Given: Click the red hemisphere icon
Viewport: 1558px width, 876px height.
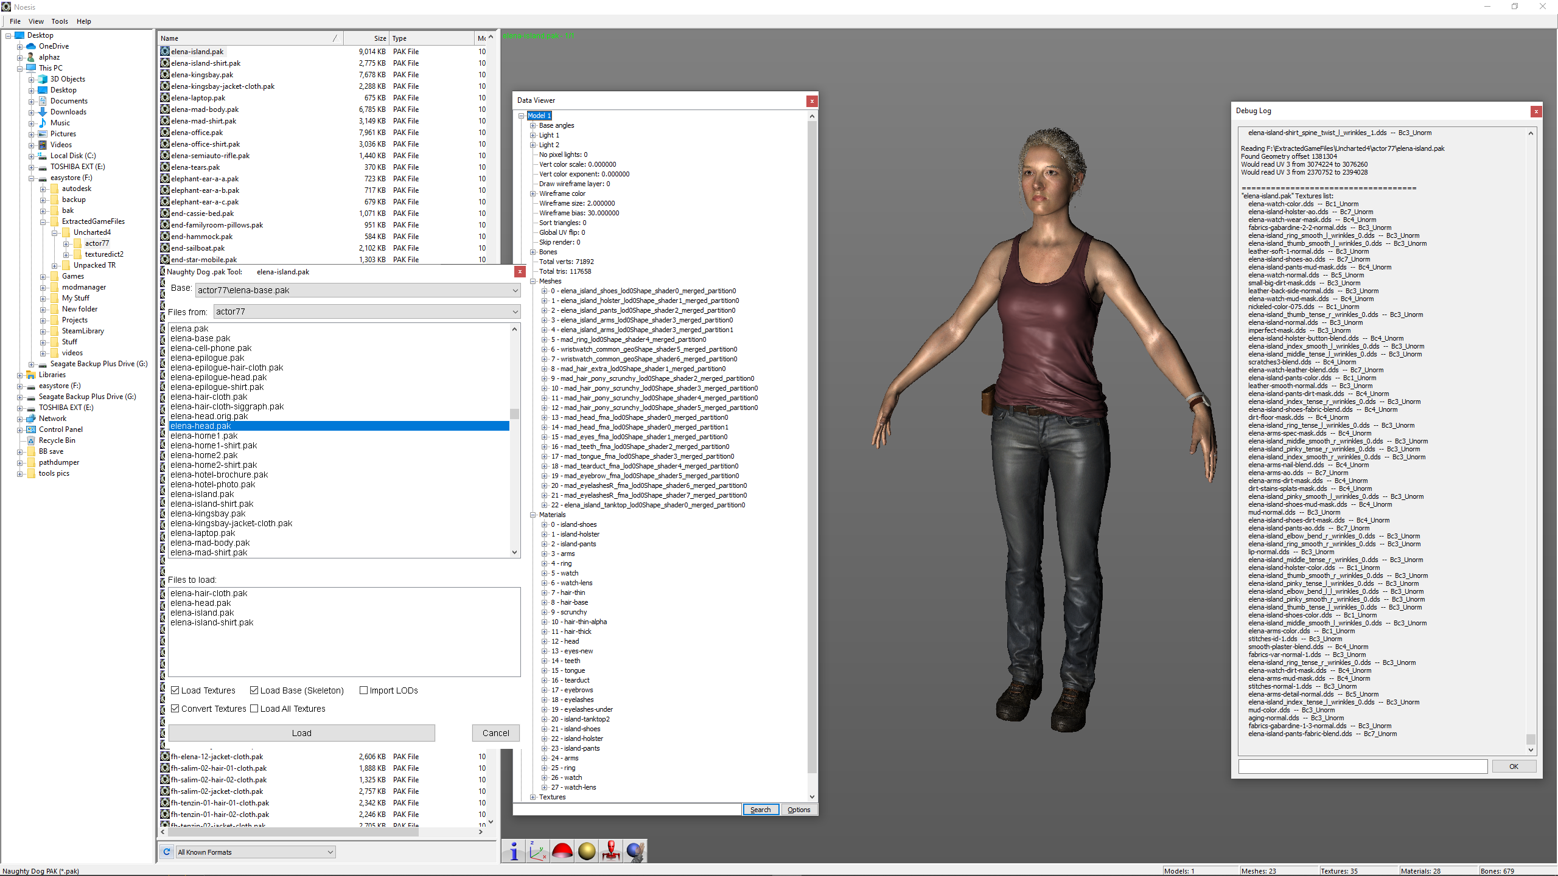Looking at the screenshot, I should point(562,851).
